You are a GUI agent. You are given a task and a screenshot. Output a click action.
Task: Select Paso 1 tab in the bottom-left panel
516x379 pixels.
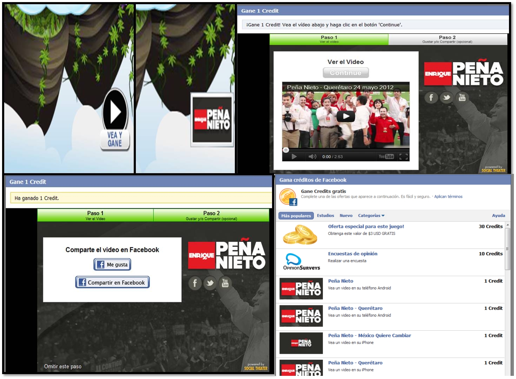95,215
